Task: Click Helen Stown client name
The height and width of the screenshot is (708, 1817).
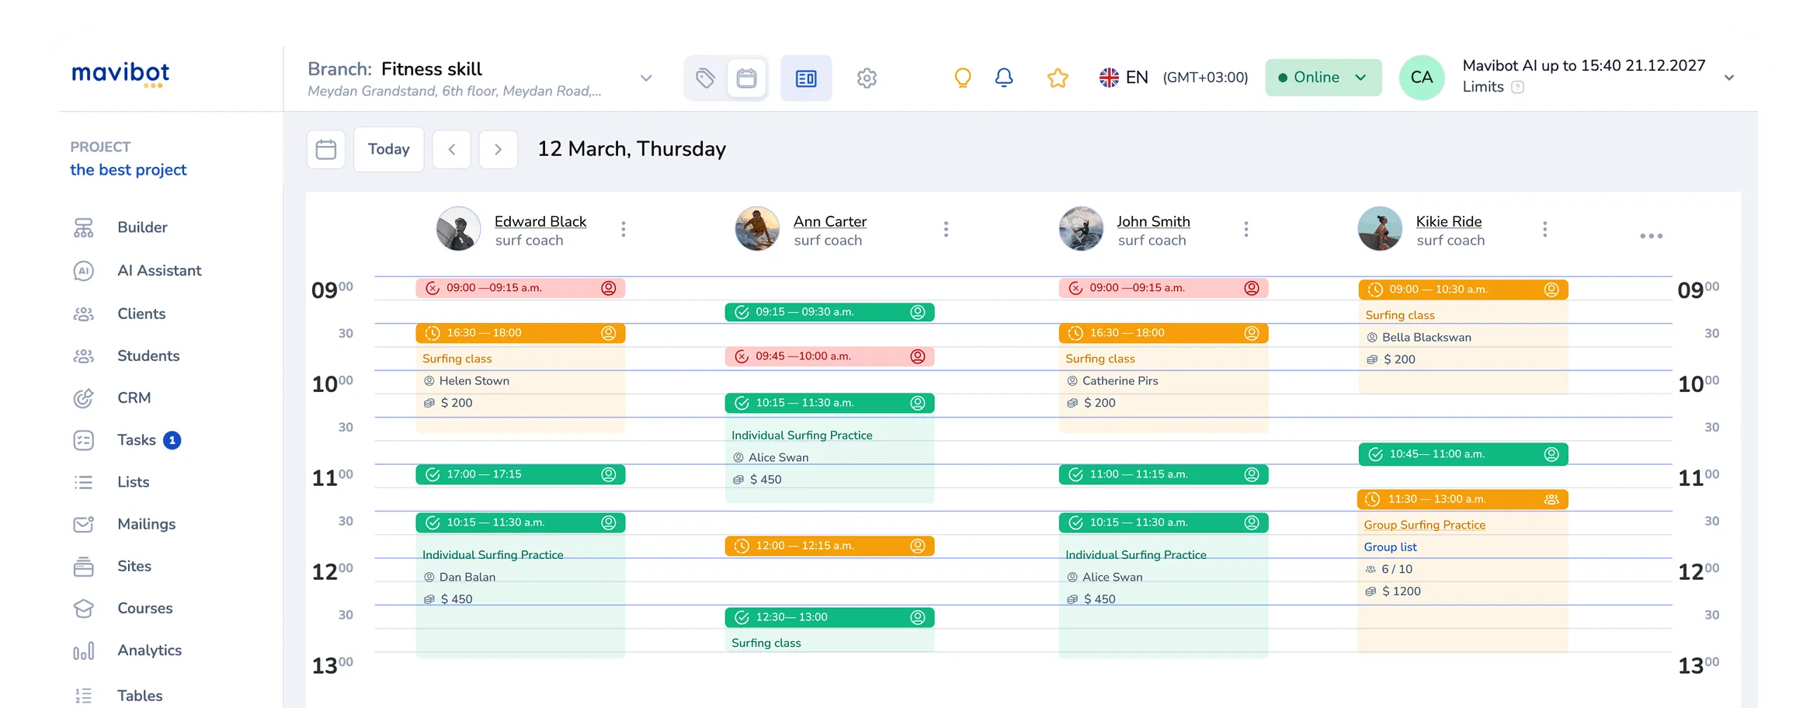Action: click(474, 380)
